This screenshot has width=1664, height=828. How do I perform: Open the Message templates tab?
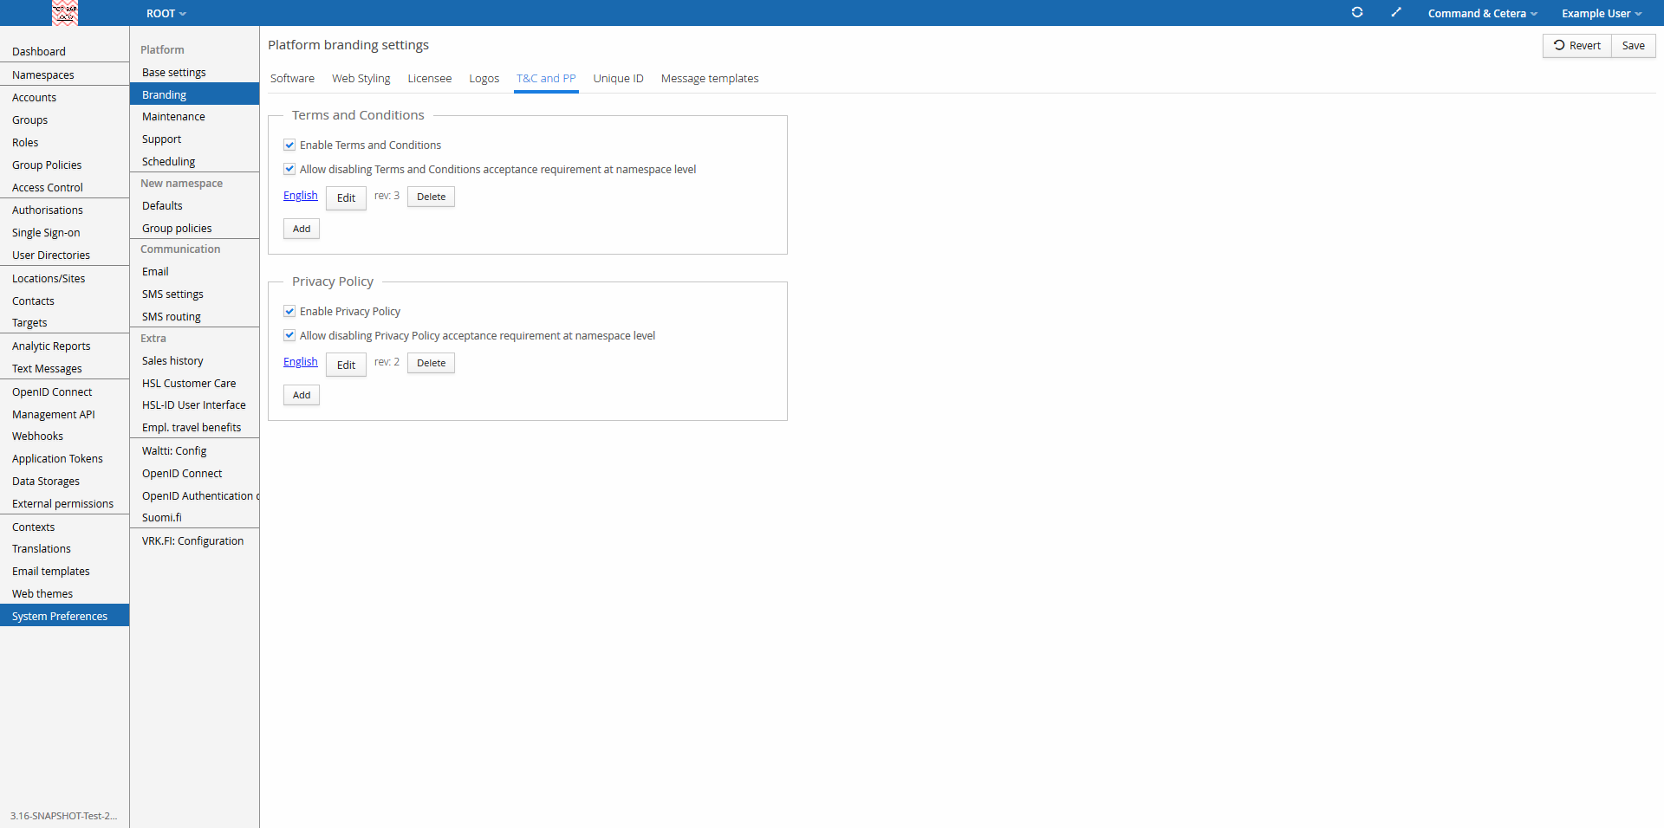709,79
